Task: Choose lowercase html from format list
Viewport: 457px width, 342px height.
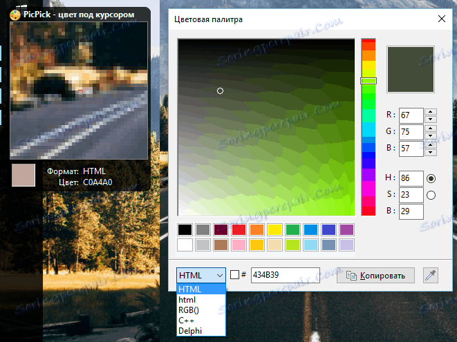Action: (200, 300)
